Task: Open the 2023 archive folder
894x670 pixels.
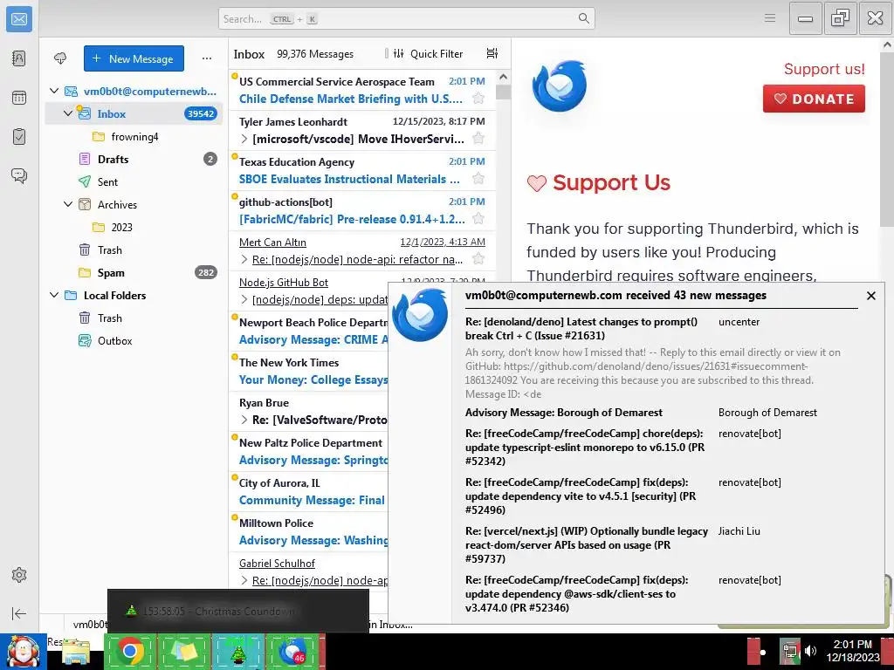Action: point(134,228)
